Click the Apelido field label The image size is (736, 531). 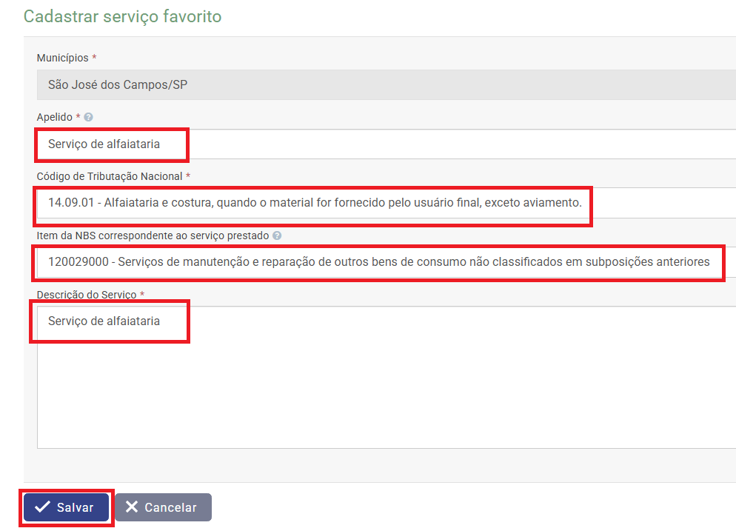pyautogui.click(x=54, y=117)
